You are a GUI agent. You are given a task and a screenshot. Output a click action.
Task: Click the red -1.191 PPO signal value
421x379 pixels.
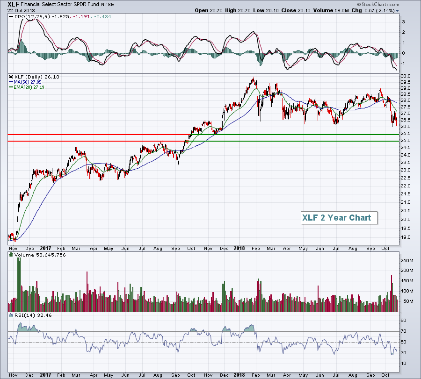[x=80, y=17]
